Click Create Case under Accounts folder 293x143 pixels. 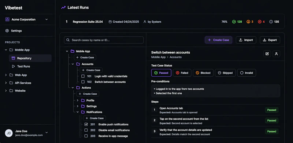(91, 70)
